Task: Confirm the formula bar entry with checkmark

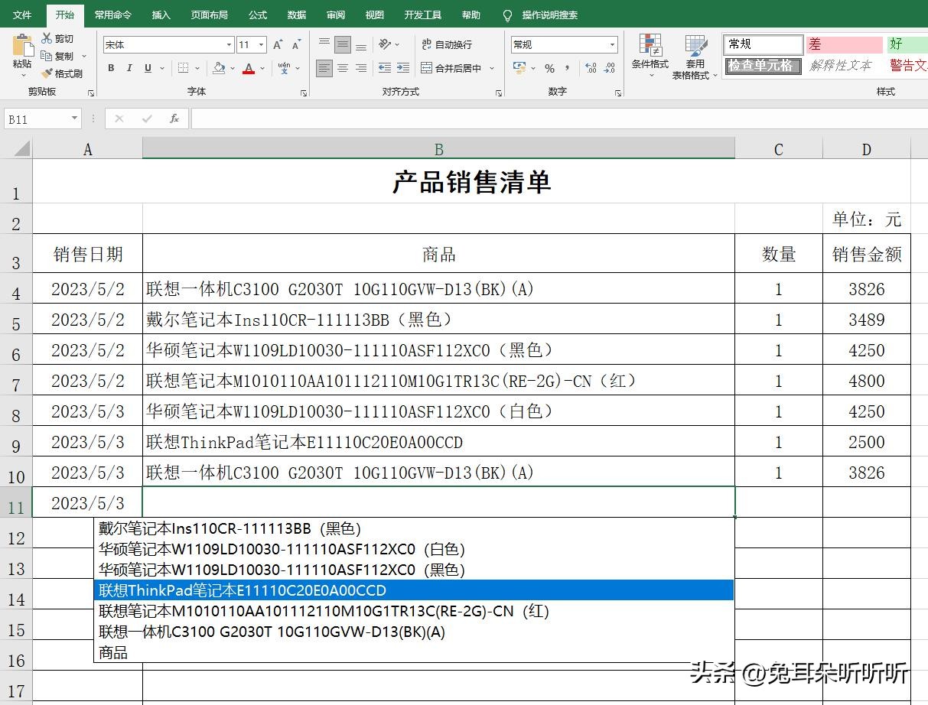Action: pos(147,119)
